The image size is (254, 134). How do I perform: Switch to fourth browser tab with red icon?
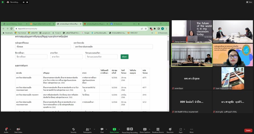pyautogui.click(x=96, y=24)
